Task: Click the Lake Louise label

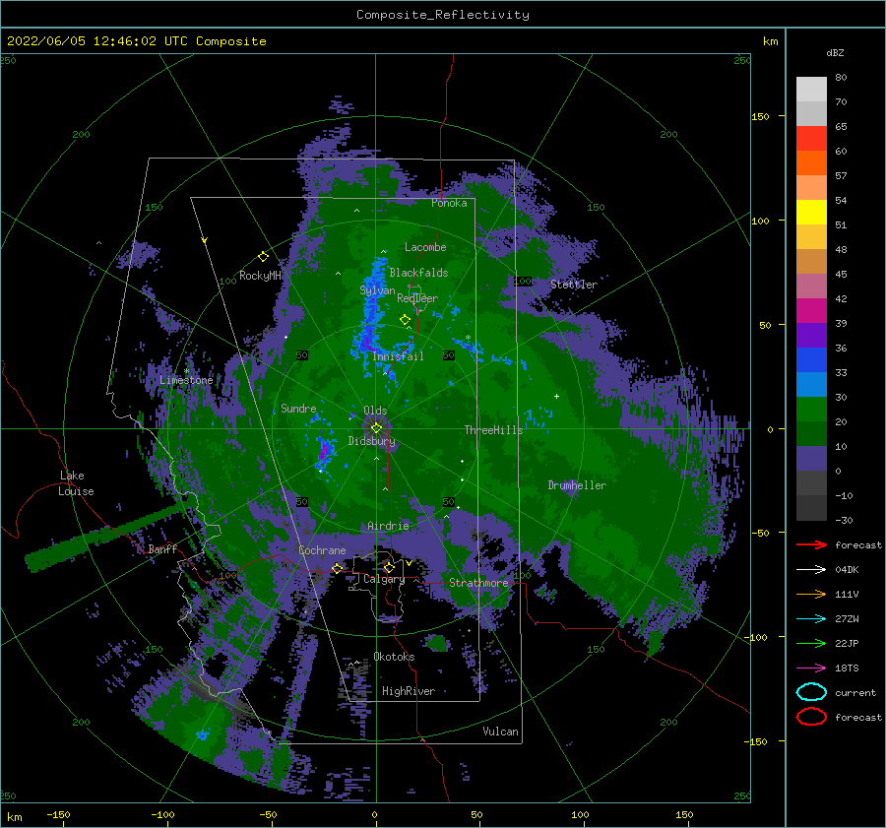Action: point(76,483)
